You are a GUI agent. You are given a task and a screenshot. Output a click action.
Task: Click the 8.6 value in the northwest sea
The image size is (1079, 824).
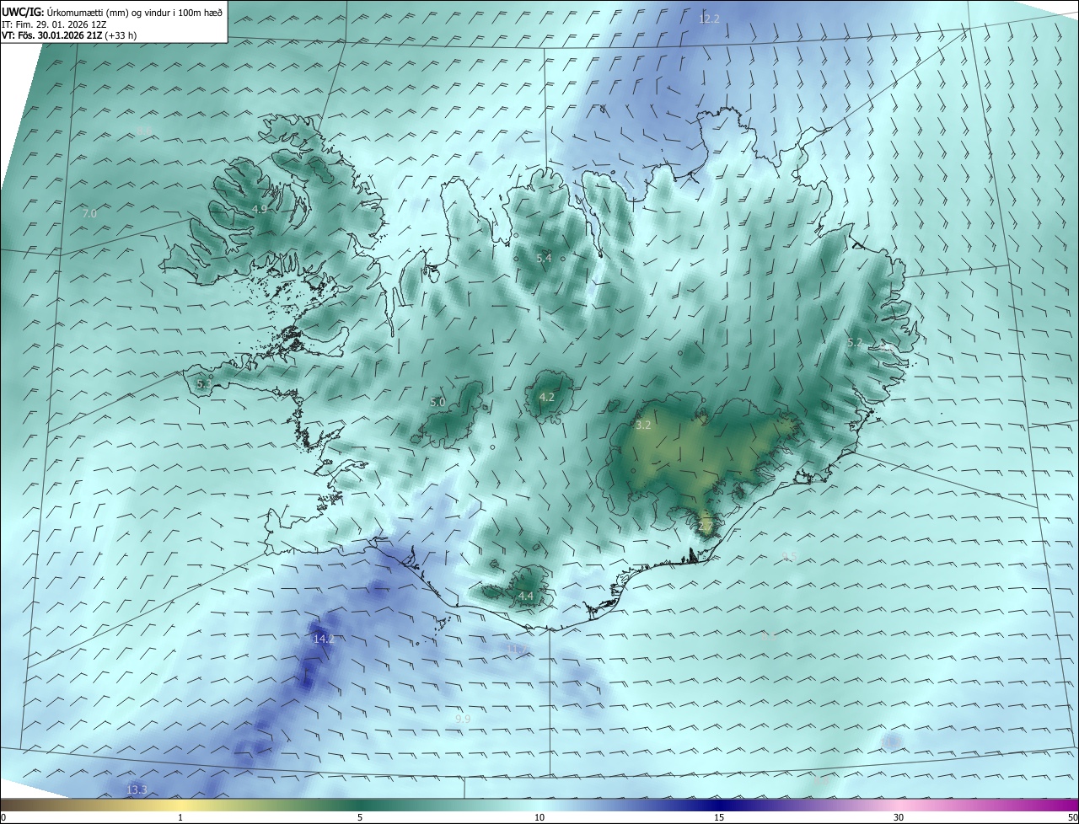(x=144, y=131)
